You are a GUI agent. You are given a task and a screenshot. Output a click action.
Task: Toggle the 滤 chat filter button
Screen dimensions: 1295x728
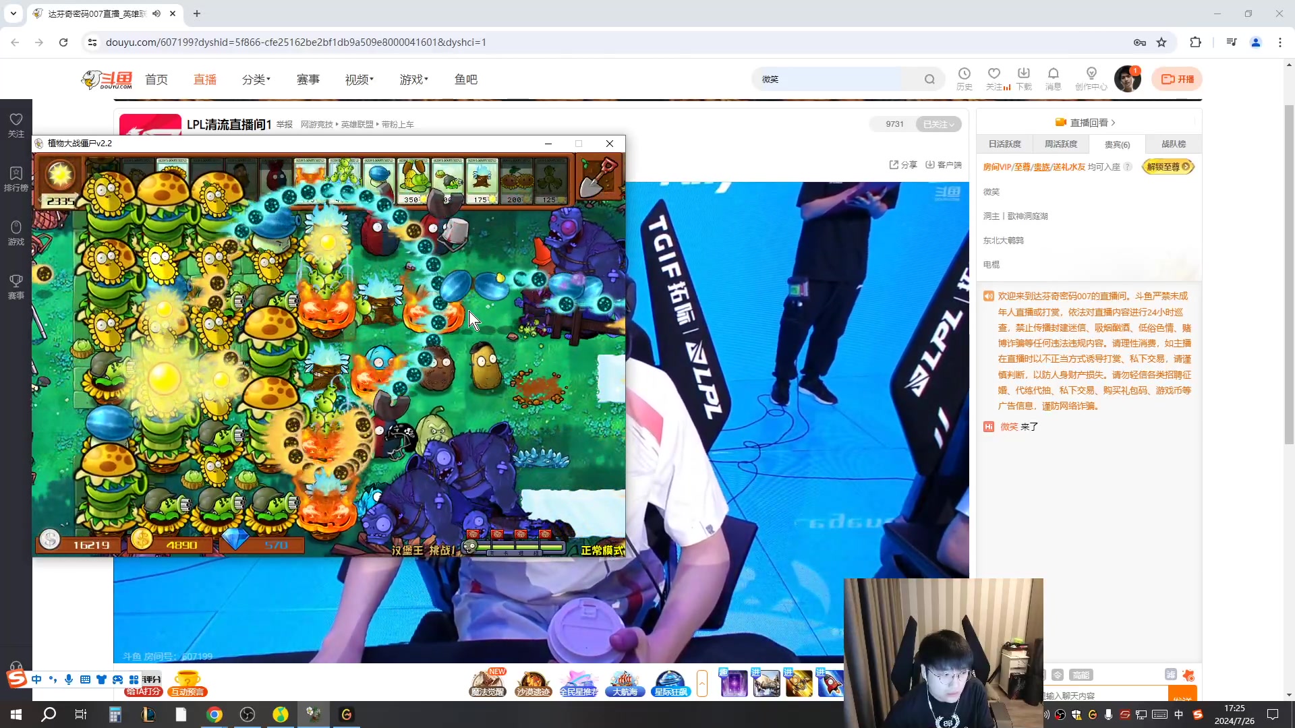1170,675
